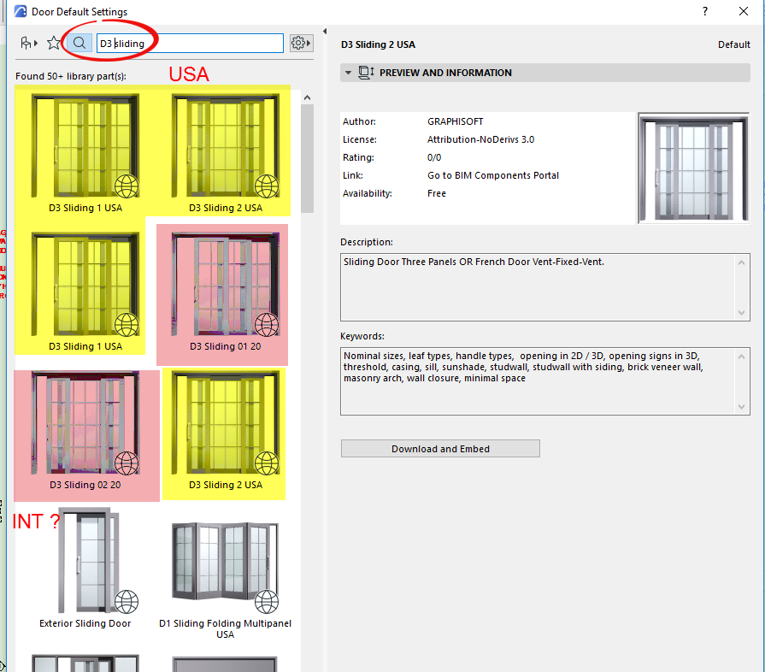Image resolution: width=765 pixels, height=672 pixels.
Task: Click the 'Free' availability value
Action: (x=437, y=193)
